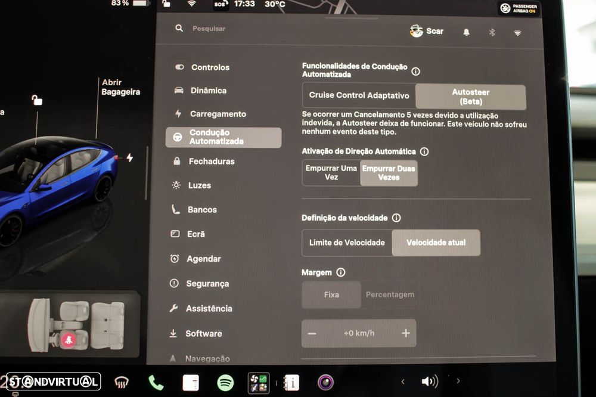Tap the seat layout thumbnail
The height and width of the screenshot is (397, 596).
coord(76,324)
